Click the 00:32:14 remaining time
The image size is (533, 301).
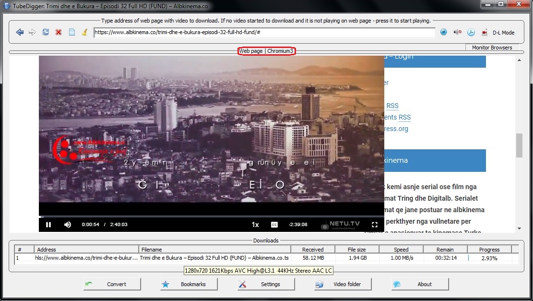tap(445, 258)
